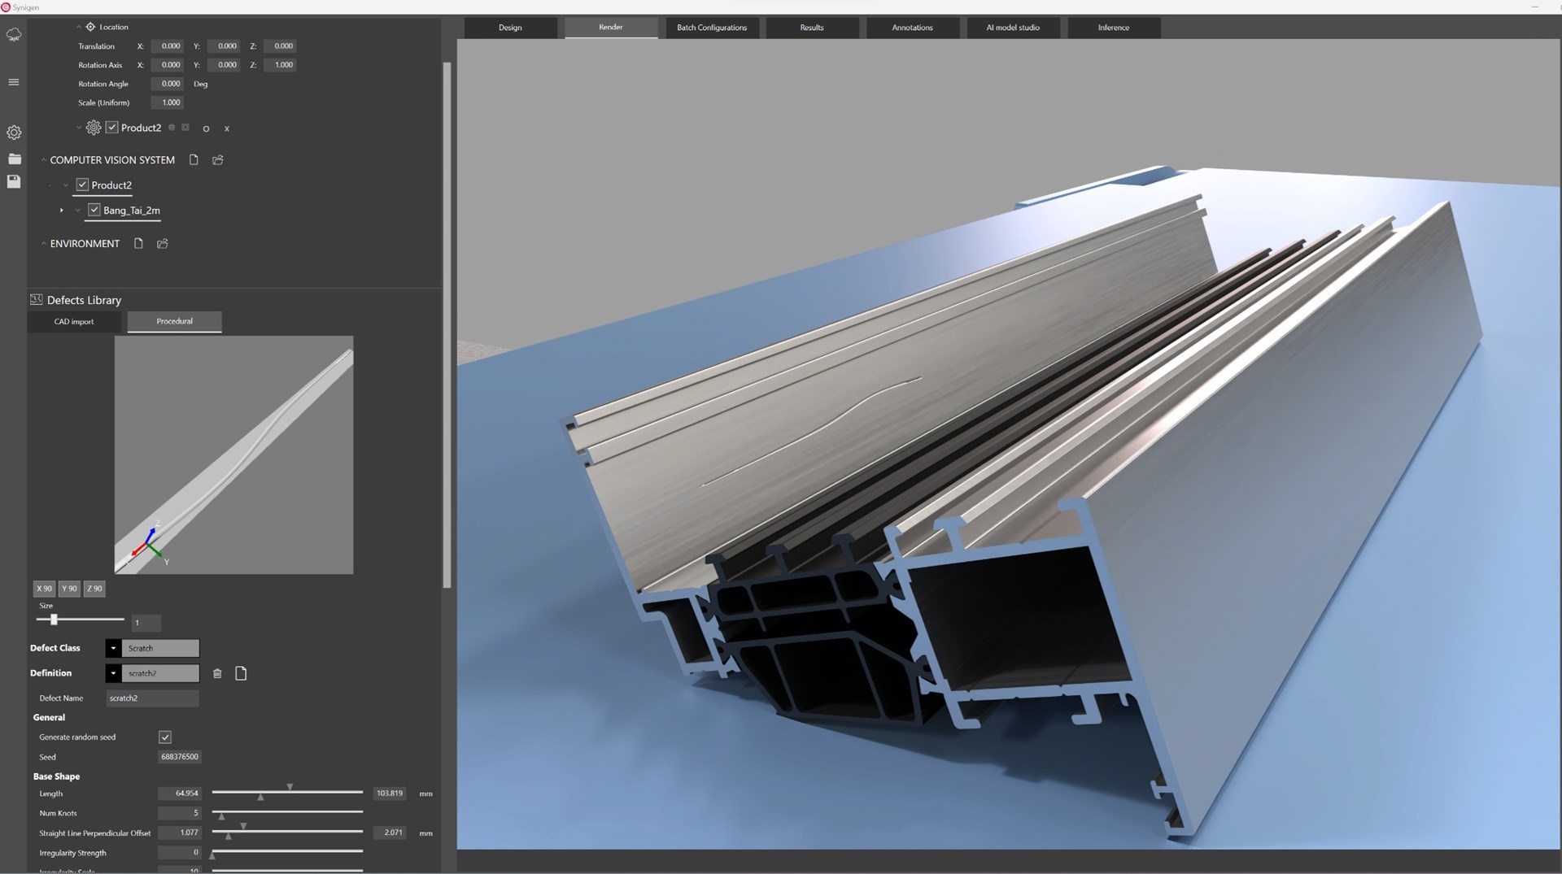Open folder icon next to Environment
The width and height of the screenshot is (1562, 874).
[163, 244]
